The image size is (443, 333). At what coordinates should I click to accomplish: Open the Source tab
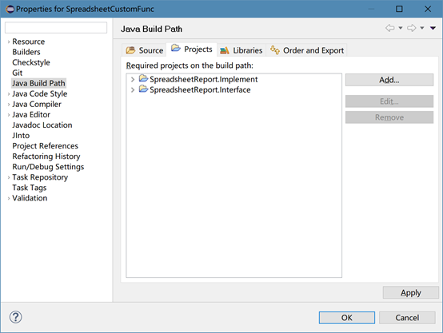(145, 50)
